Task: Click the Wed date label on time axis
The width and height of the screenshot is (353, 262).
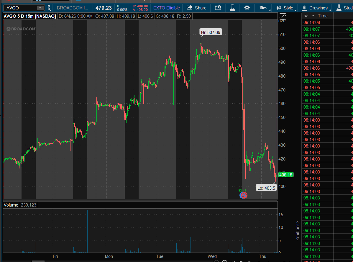Action: (212, 256)
